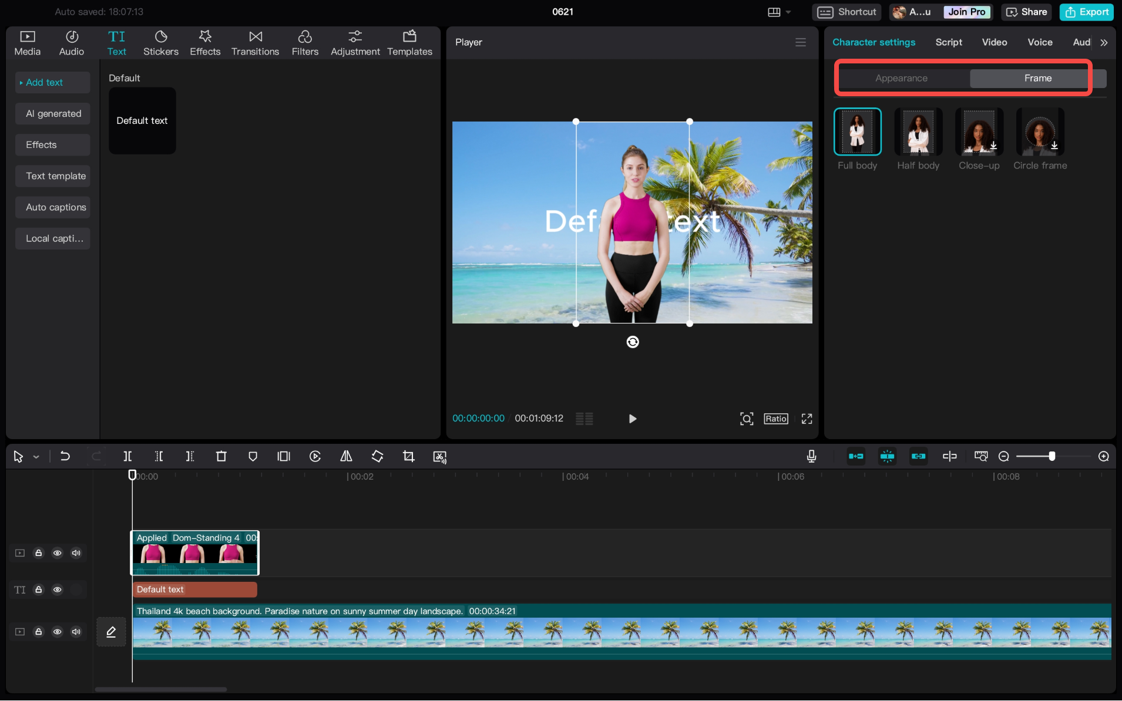This screenshot has height=701, width=1122.
Task: Select the Crop tool in timeline toolbar
Action: [408, 456]
